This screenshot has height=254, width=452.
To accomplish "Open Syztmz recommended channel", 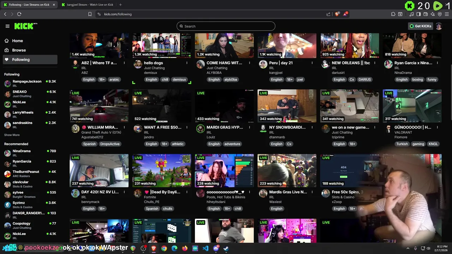I will [30, 205].
